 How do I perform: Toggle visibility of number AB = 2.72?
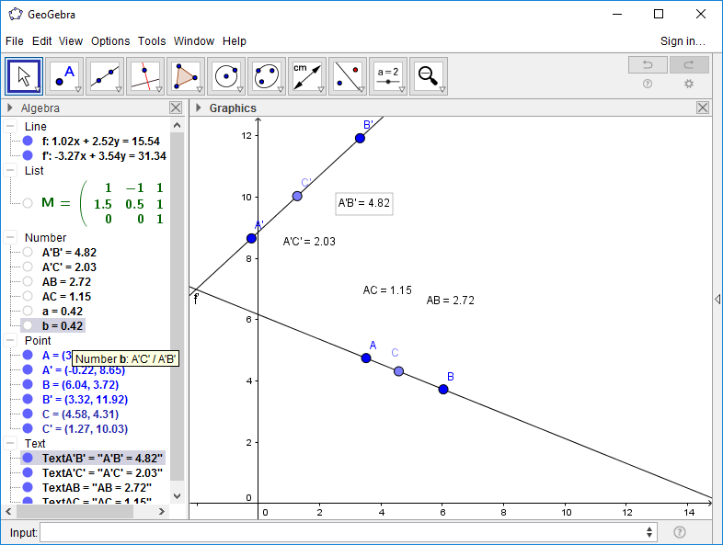pos(28,281)
